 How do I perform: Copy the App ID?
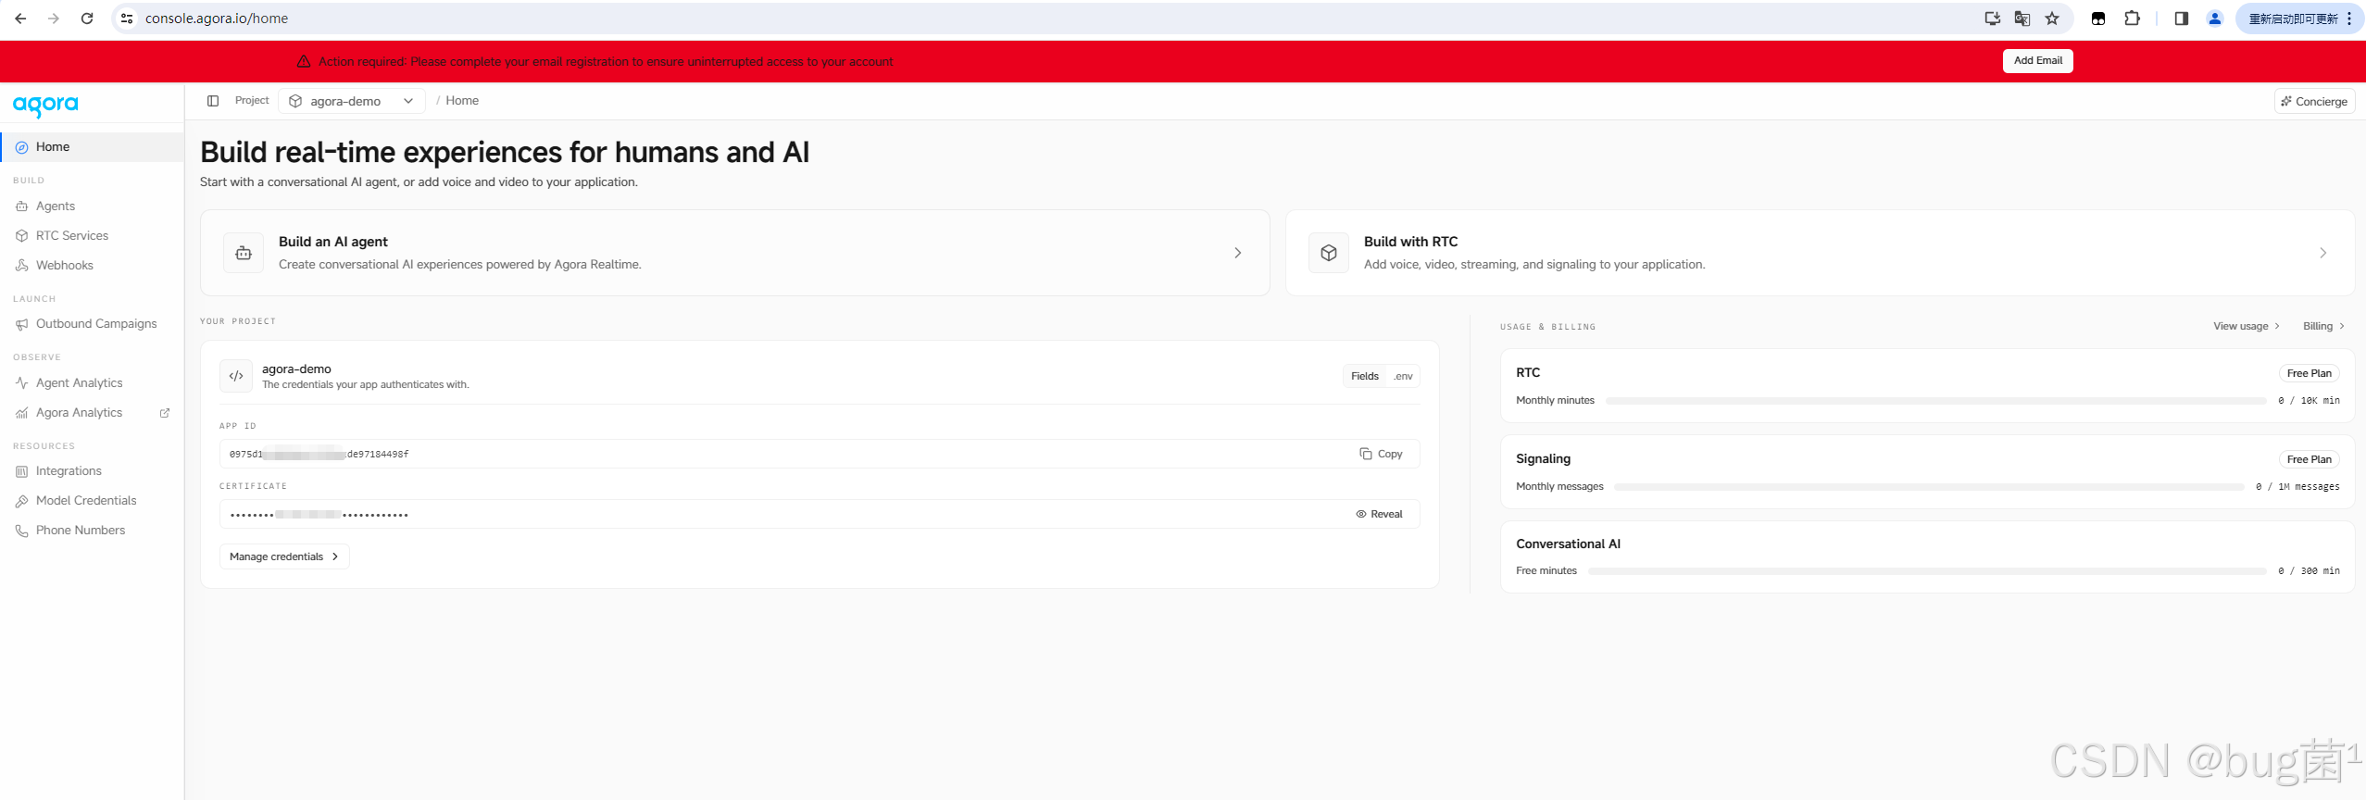pyautogui.click(x=1381, y=454)
